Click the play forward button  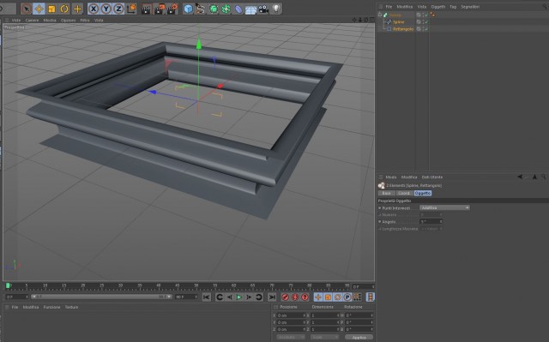[x=239, y=297]
